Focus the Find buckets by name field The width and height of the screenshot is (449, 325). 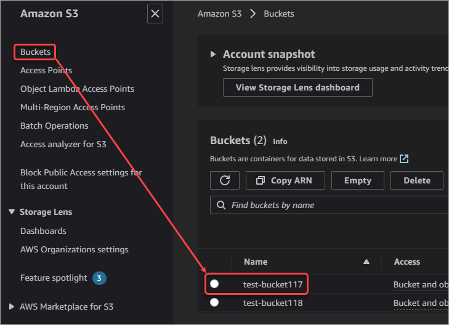(x=330, y=205)
